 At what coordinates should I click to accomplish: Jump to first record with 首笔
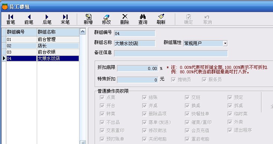coord(11,19)
